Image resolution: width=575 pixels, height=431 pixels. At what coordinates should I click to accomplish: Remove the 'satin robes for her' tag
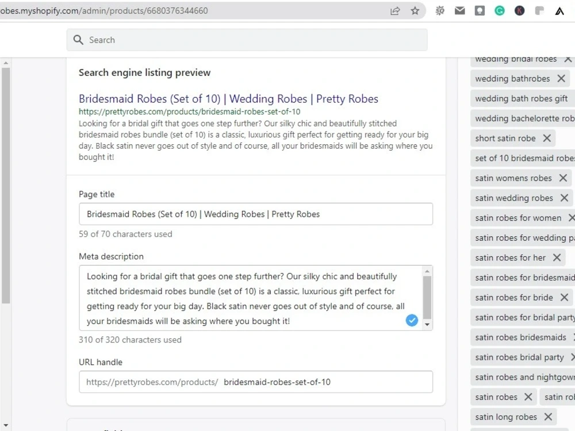(x=557, y=257)
